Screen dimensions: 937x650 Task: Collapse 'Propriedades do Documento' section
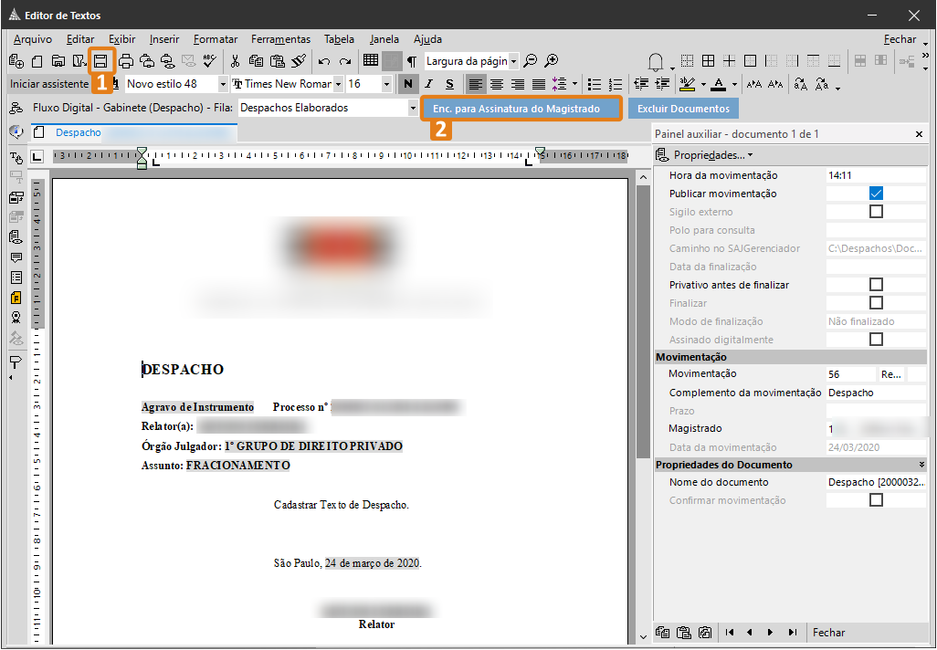921,464
